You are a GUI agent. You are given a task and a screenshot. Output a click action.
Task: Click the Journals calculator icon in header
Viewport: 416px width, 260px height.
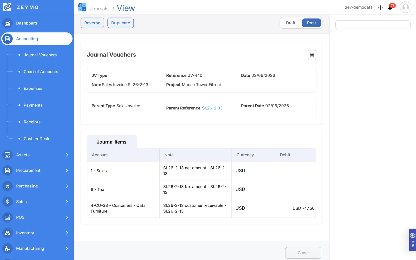[x=82, y=7]
